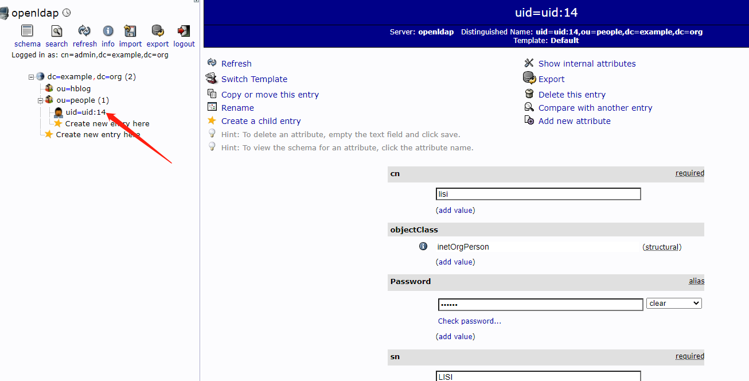
Task: Open the schema browser
Action: 27,32
